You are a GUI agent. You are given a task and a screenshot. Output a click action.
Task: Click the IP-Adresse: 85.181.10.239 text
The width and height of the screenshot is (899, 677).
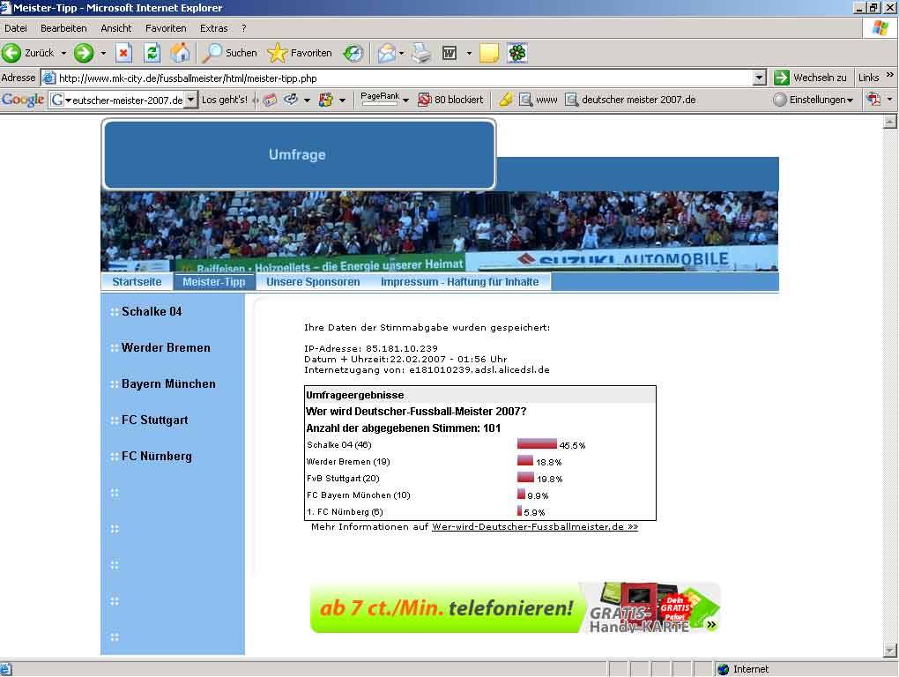tap(371, 348)
